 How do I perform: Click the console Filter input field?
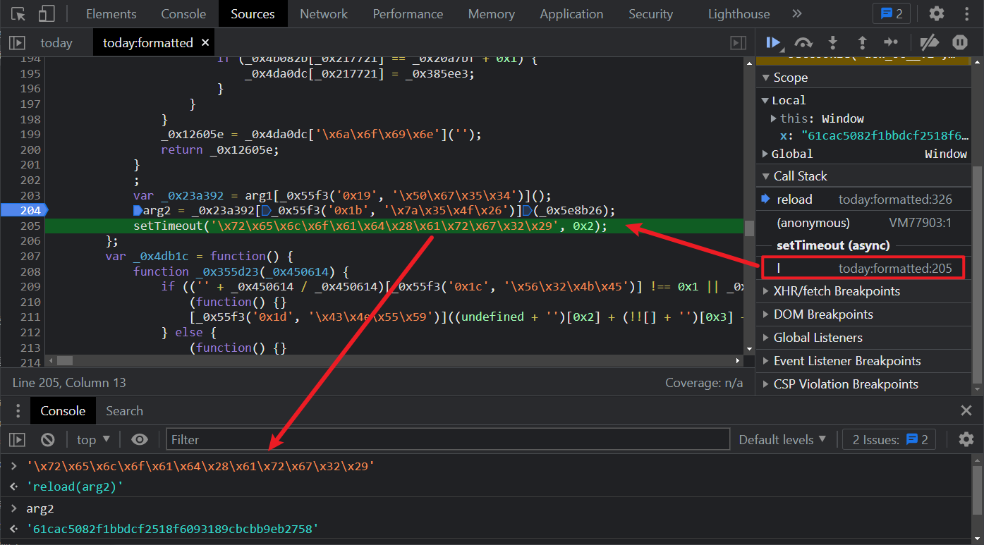(x=448, y=439)
